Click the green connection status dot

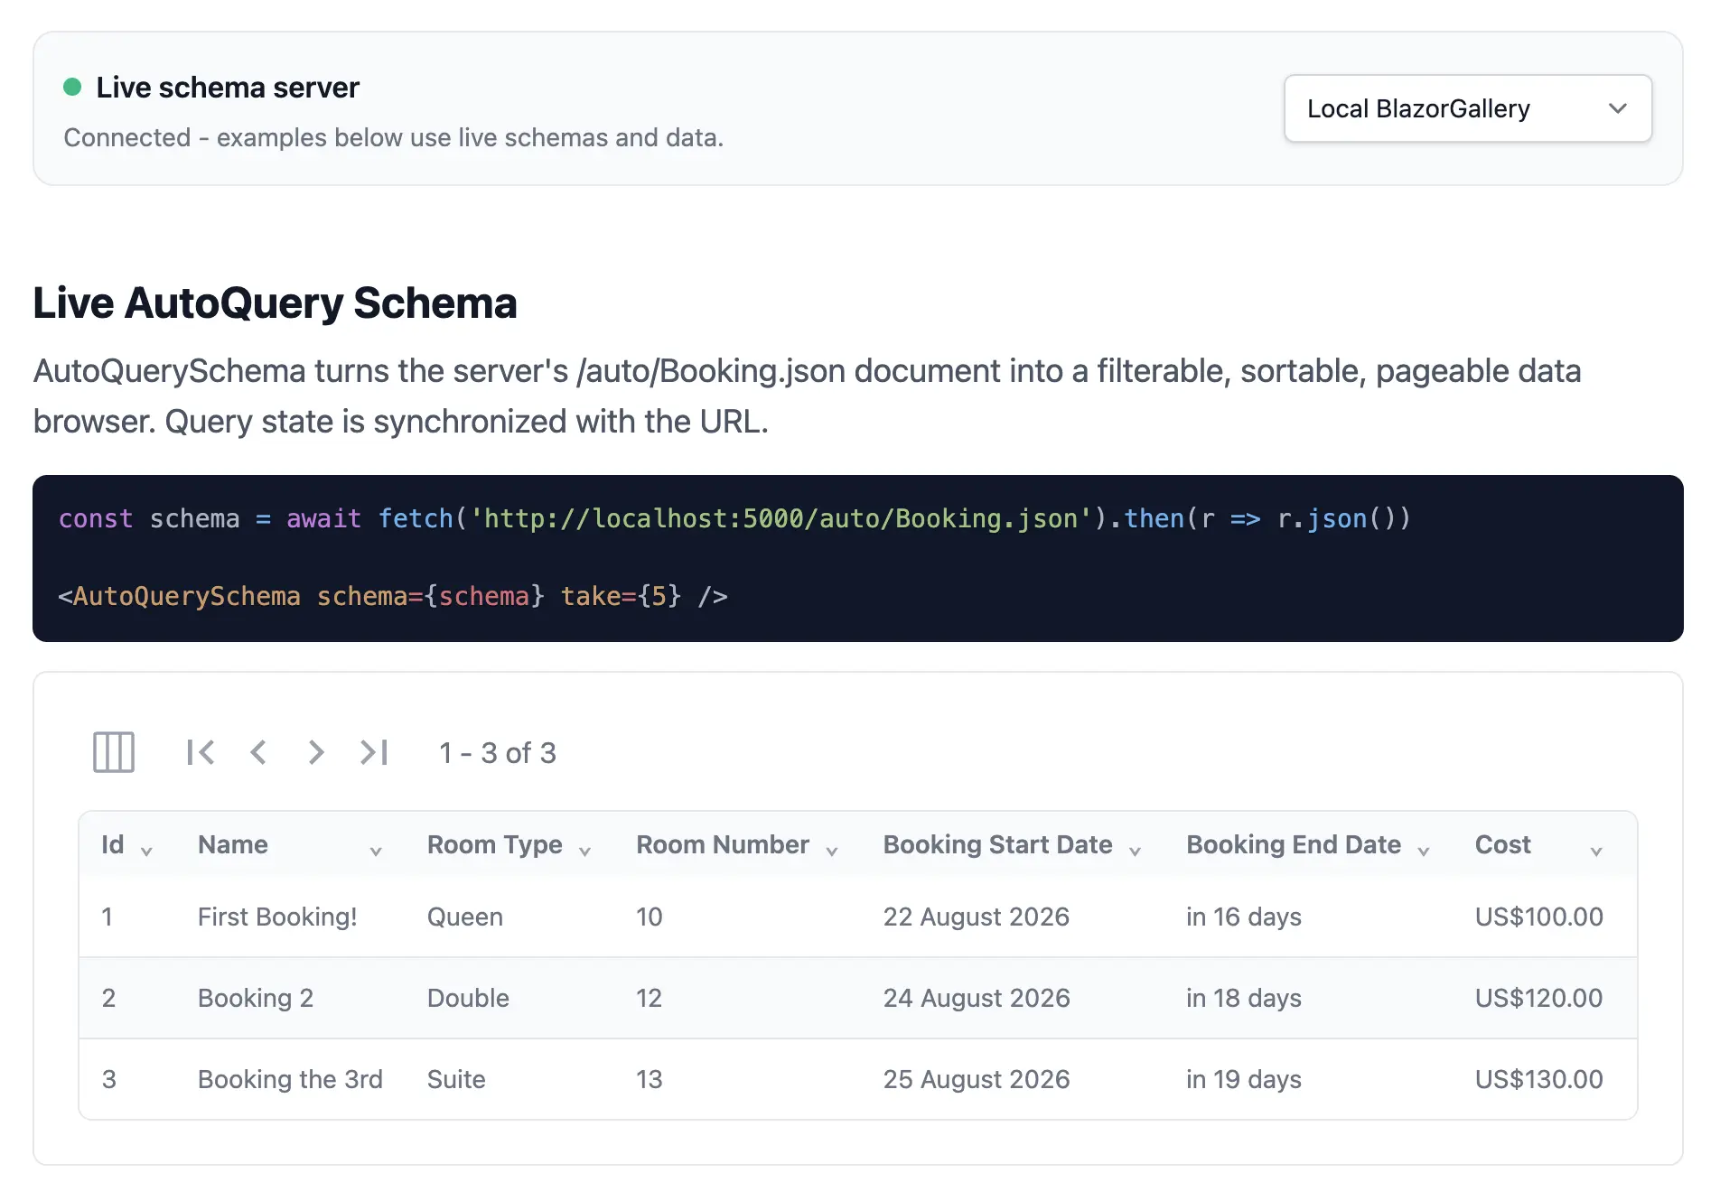click(72, 87)
